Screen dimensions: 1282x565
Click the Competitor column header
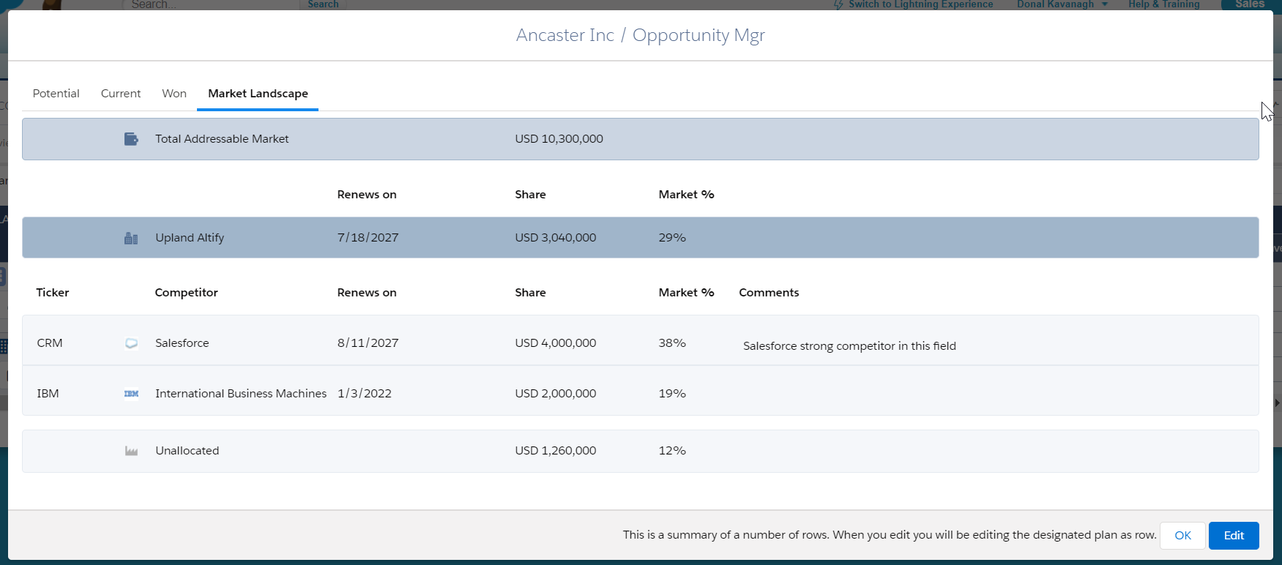pos(186,293)
